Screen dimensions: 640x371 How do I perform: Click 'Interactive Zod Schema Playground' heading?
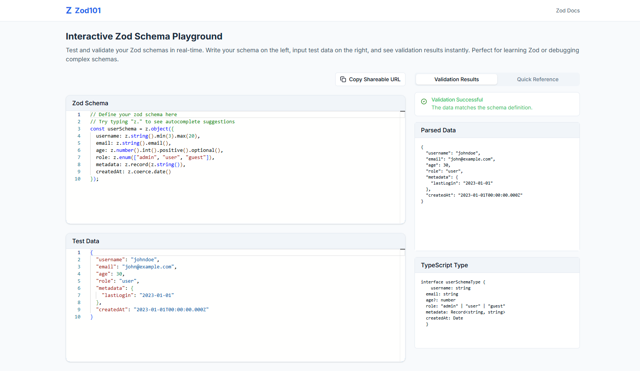(144, 36)
